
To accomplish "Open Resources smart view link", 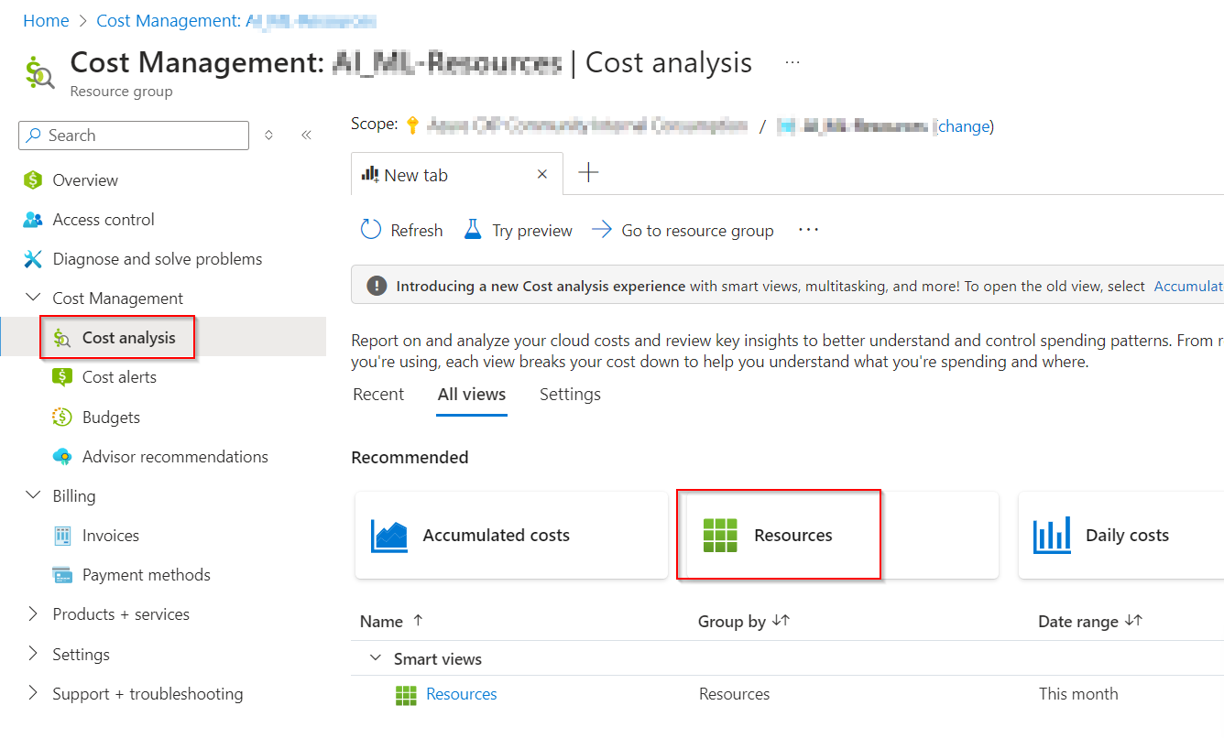I will pos(462,694).
